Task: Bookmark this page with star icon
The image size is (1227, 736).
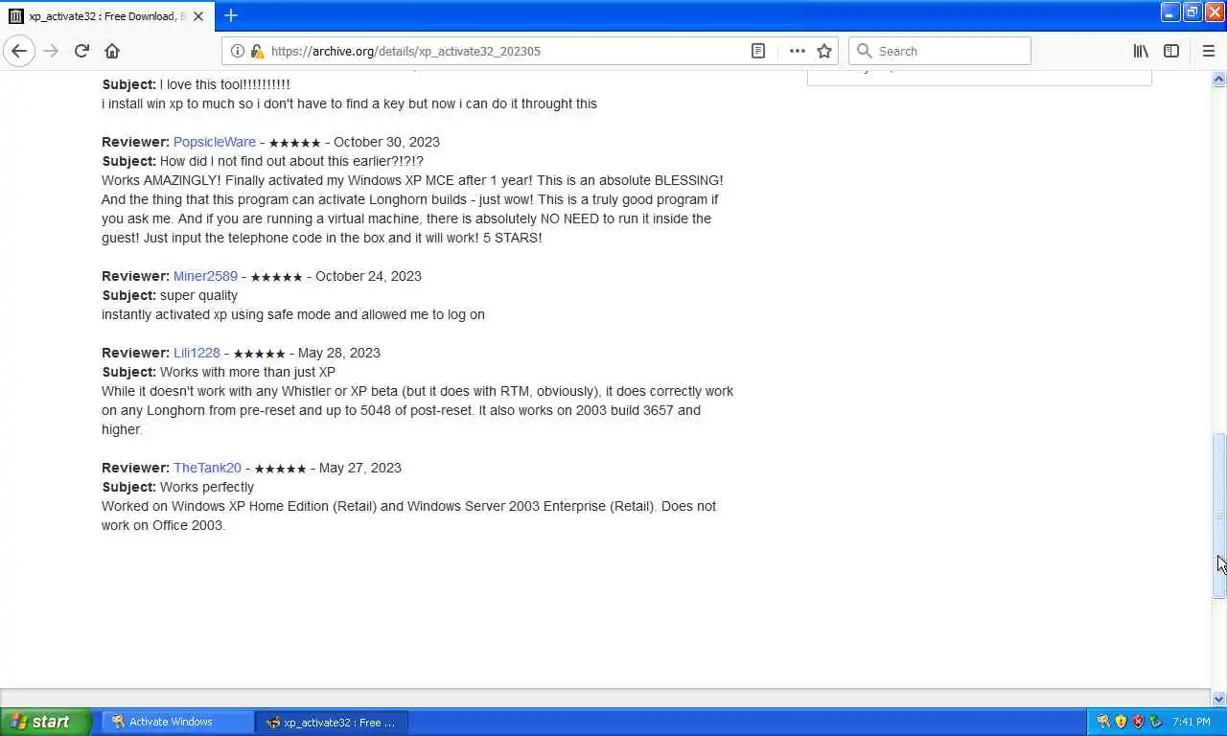Action: pos(824,51)
